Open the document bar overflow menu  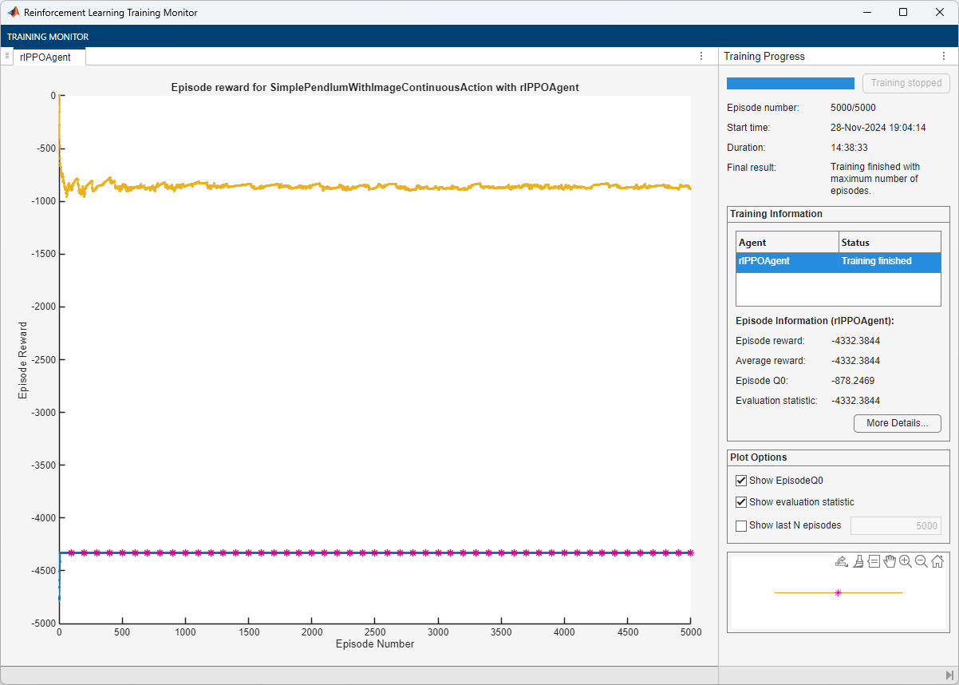[x=7, y=56]
